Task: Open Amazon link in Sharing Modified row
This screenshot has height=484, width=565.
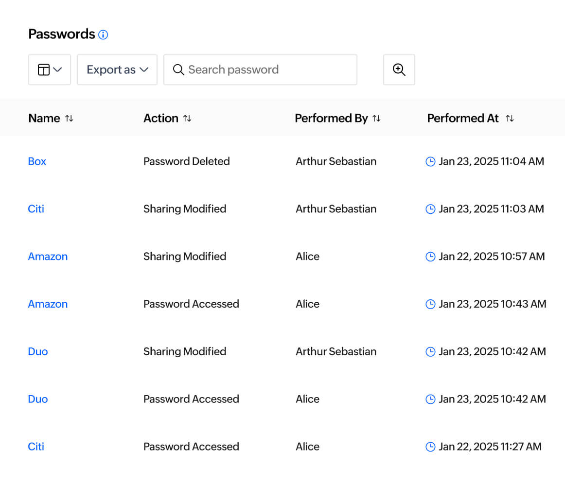Action: [48, 257]
